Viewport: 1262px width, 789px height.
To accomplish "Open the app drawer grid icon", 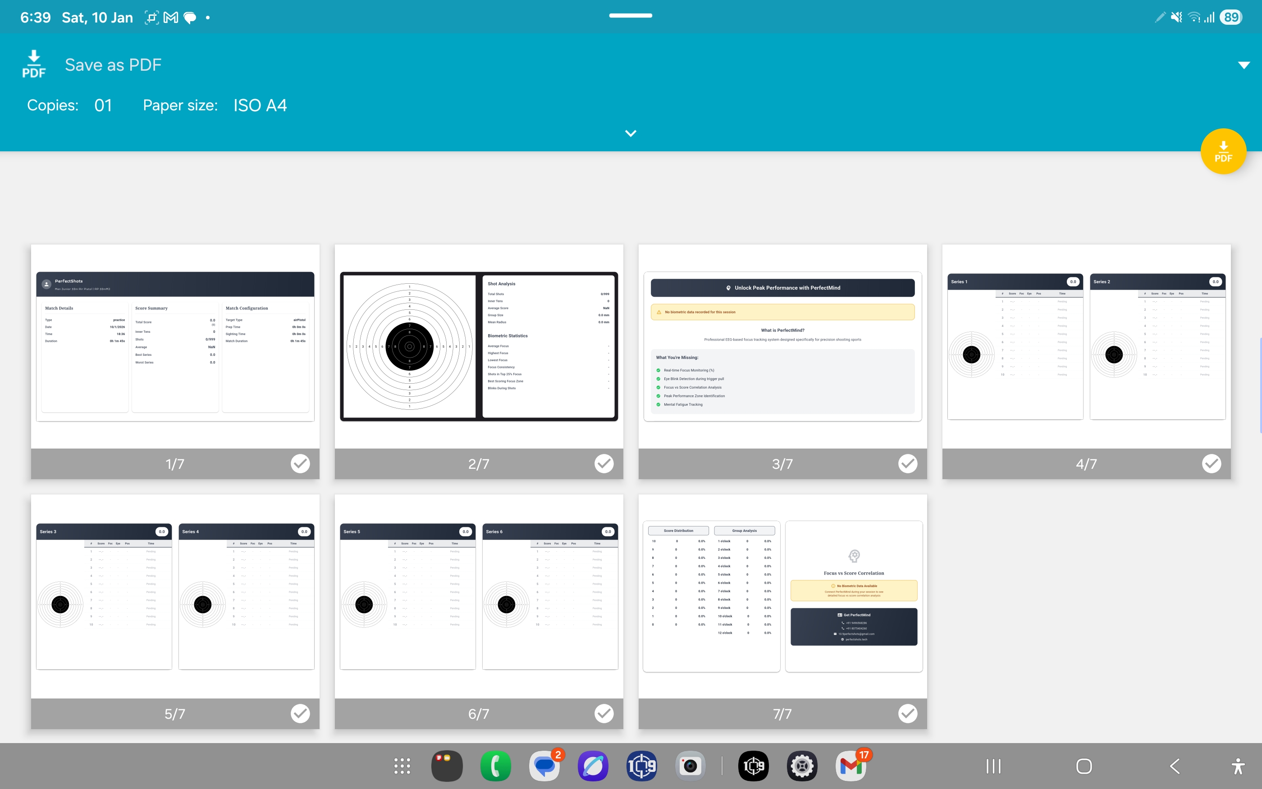I will pyautogui.click(x=402, y=766).
